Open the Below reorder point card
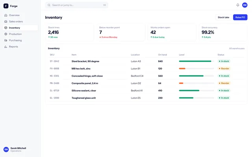Image resolution: width=252 pixels, height=157 pixels. click(121, 32)
